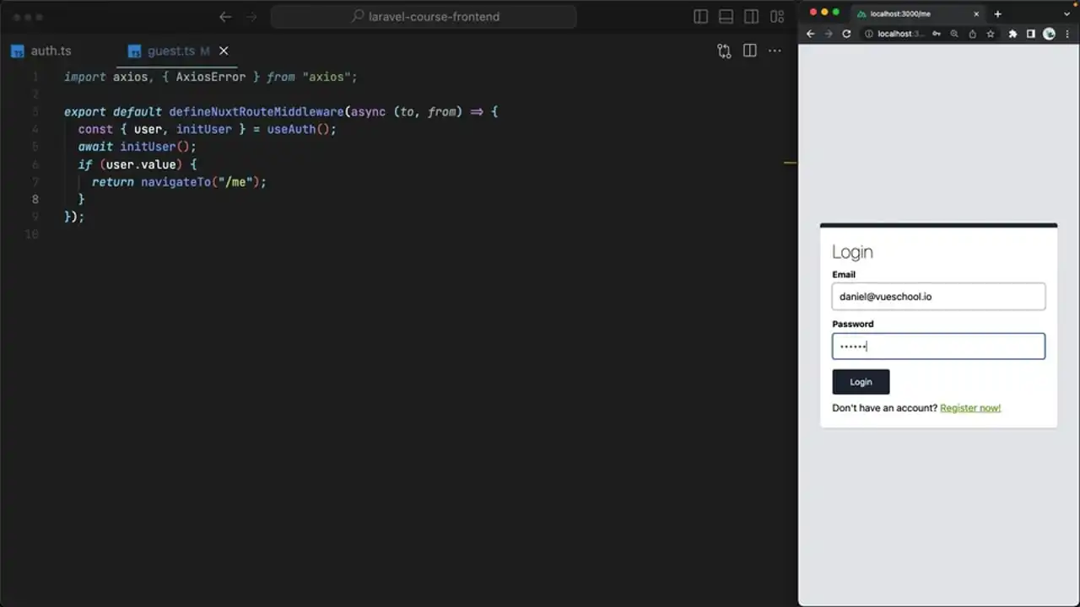This screenshot has width=1080, height=607.
Task: Split the editor to the right
Action: click(x=749, y=51)
